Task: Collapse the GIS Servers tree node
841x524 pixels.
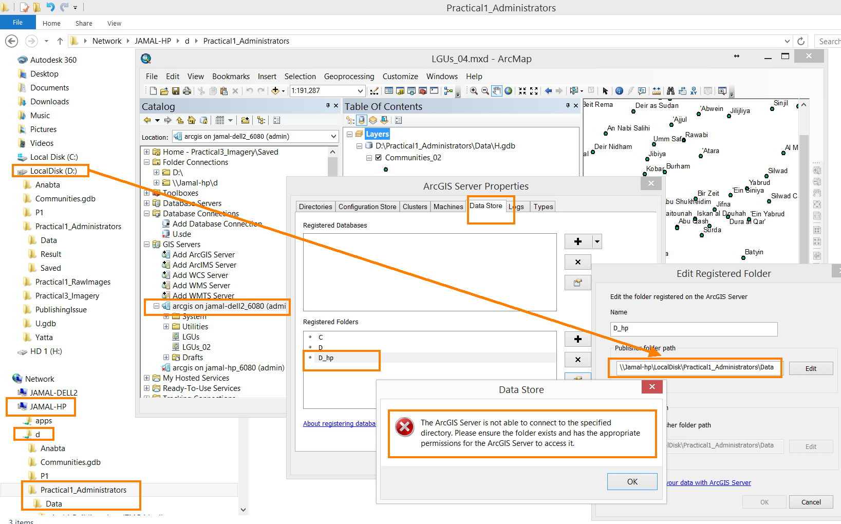Action: [x=147, y=245]
